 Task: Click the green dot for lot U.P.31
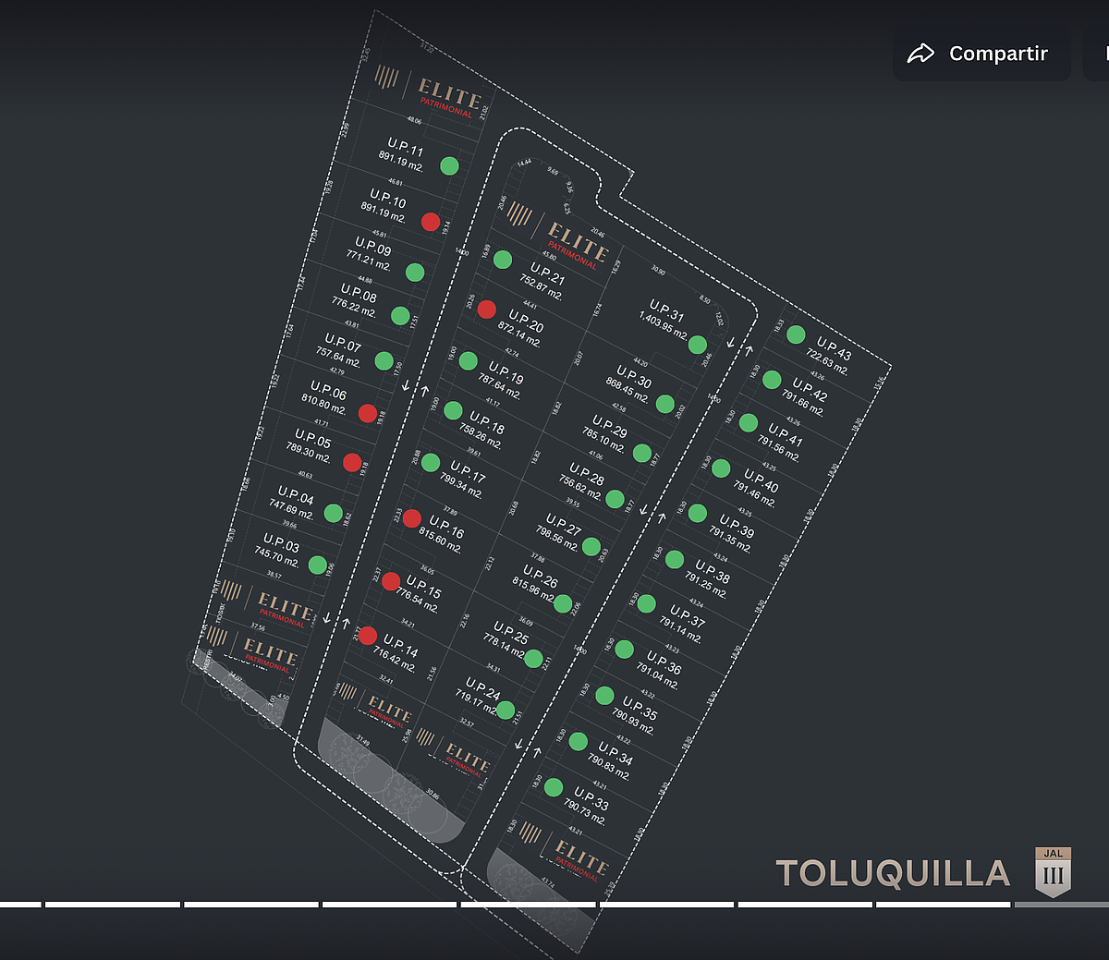[x=698, y=346]
